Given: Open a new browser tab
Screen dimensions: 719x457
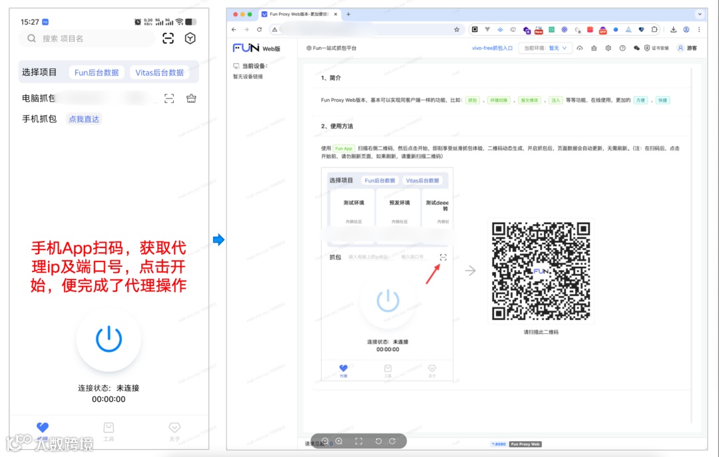Looking at the screenshot, I should (x=348, y=14).
